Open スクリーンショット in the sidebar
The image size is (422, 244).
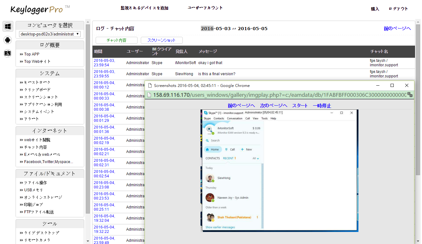click(x=41, y=97)
